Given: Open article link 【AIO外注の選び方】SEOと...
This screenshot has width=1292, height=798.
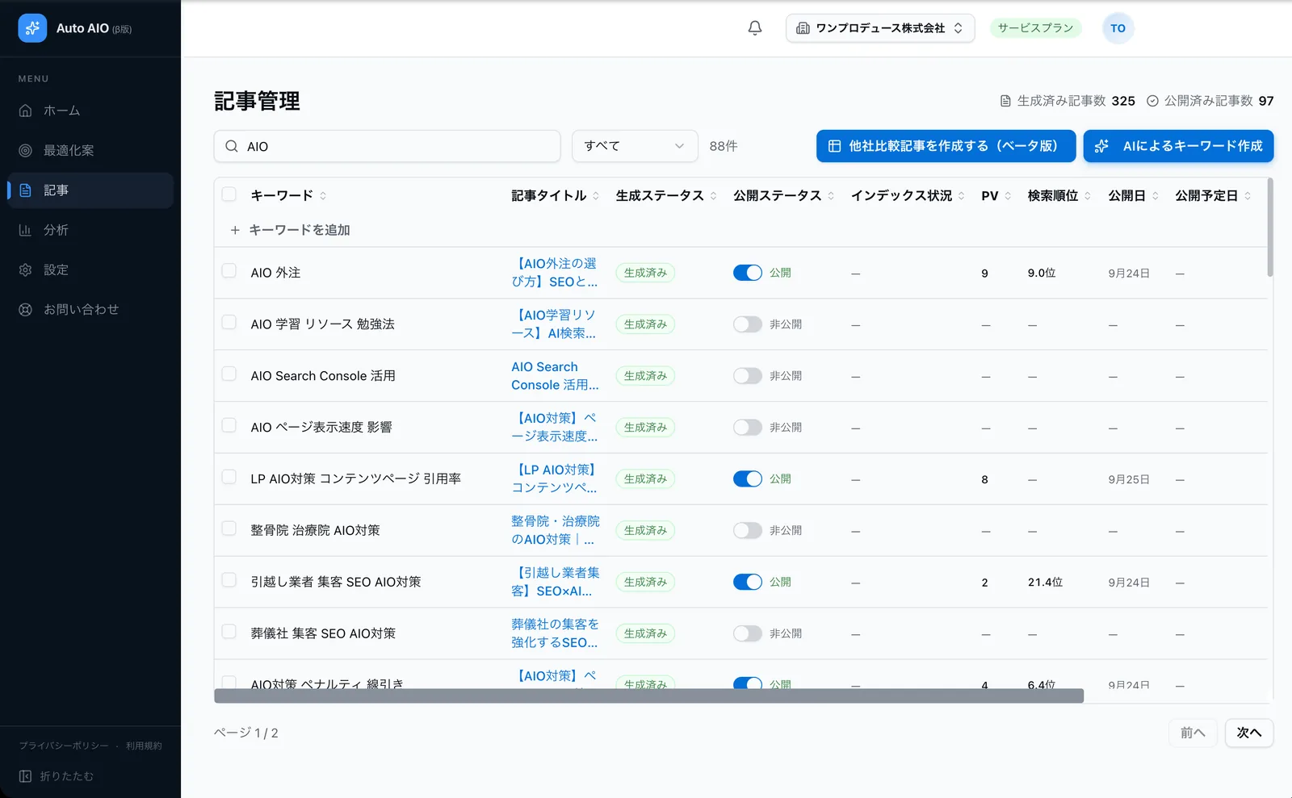Looking at the screenshot, I should [555, 273].
